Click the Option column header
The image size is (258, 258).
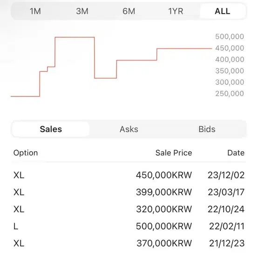(x=26, y=153)
